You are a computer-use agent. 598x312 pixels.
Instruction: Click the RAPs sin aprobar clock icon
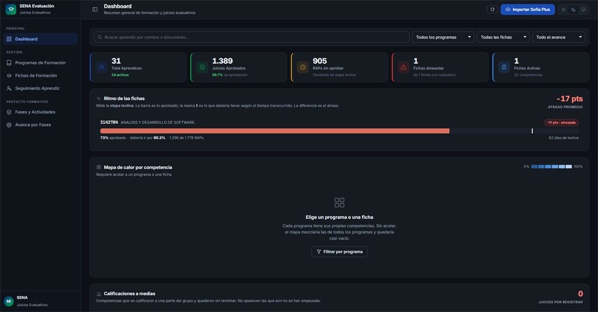tap(303, 67)
